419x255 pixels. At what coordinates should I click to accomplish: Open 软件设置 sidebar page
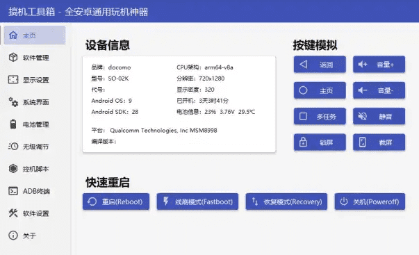(x=35, y=213)
